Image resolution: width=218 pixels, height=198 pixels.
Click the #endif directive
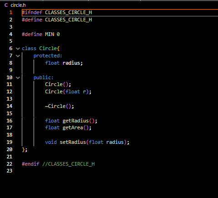pyautogui.click(x=30, y=164)
